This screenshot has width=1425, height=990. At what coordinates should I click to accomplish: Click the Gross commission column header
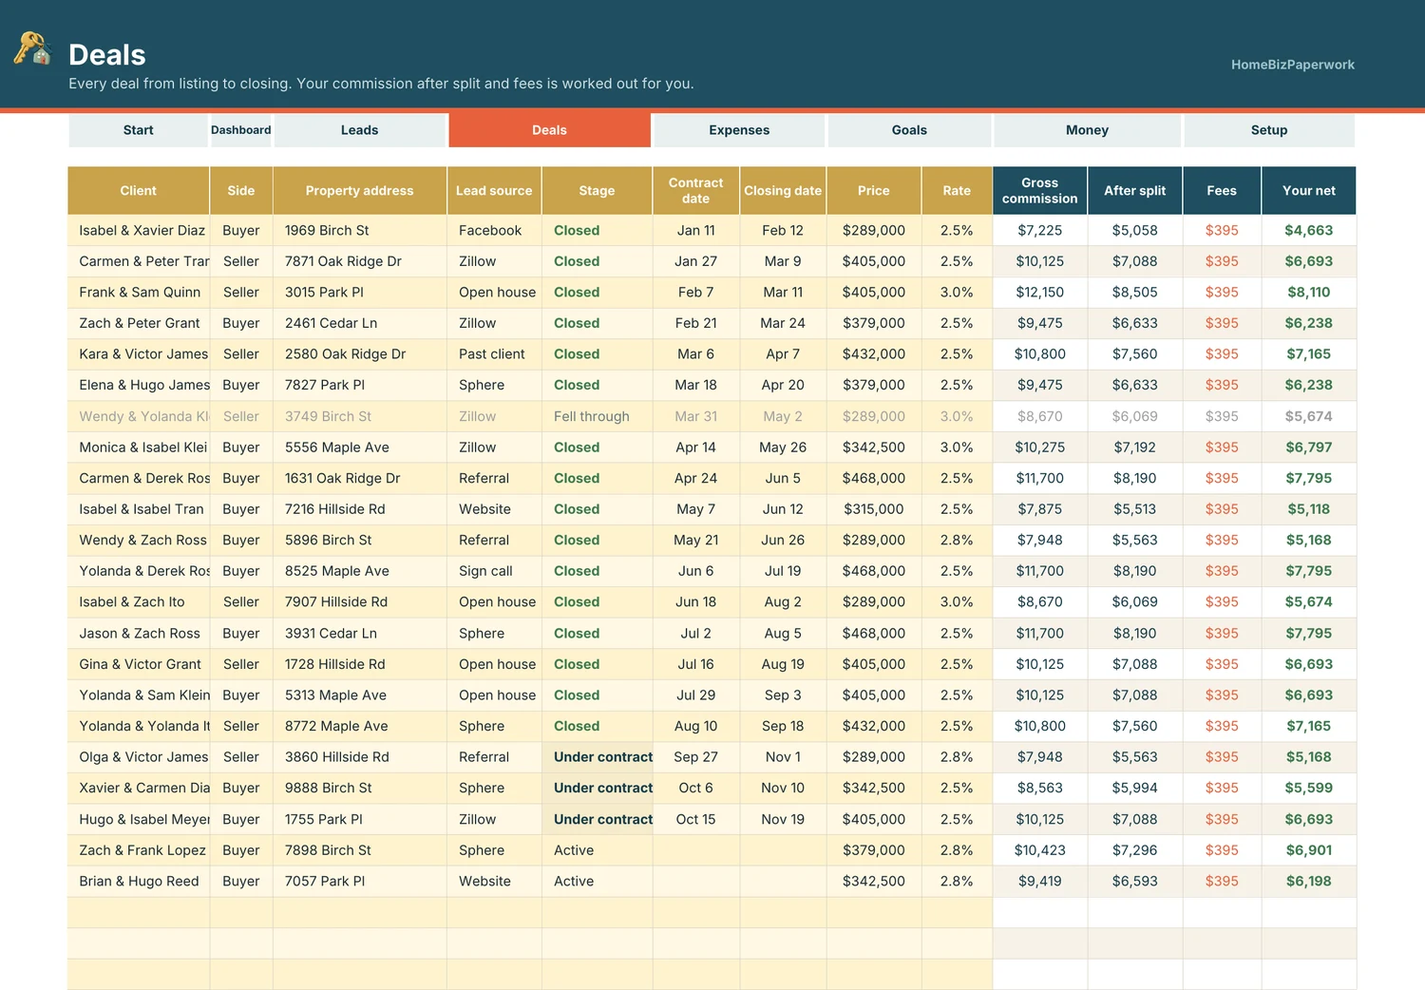tap(1040, 190)
